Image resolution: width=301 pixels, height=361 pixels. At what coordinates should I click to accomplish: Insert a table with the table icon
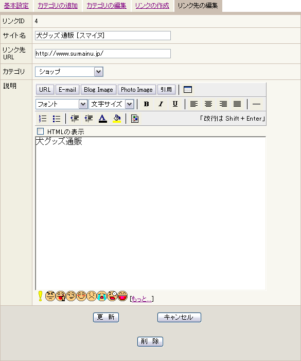tap(187, 90)
